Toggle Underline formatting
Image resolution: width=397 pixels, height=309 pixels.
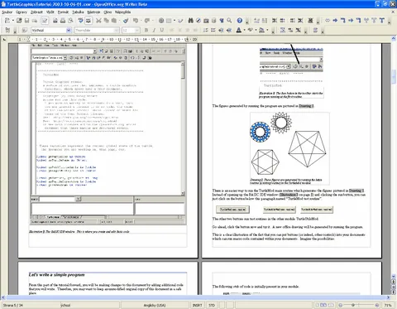click(161, 30)
